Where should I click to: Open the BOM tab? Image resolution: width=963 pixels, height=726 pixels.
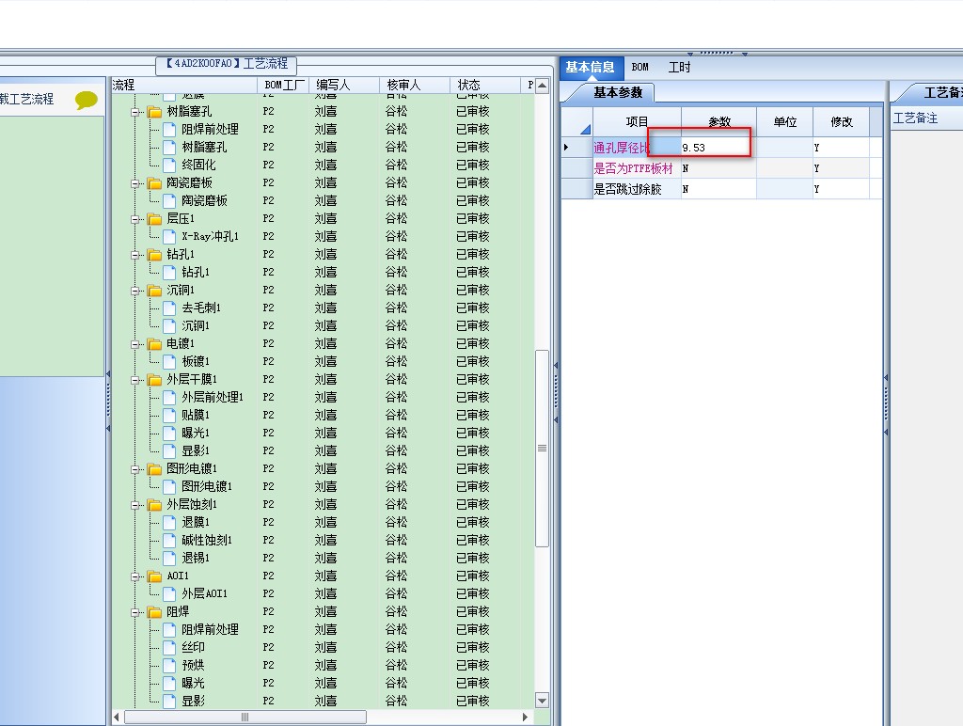pyautogui.click(x=639, y=67)
